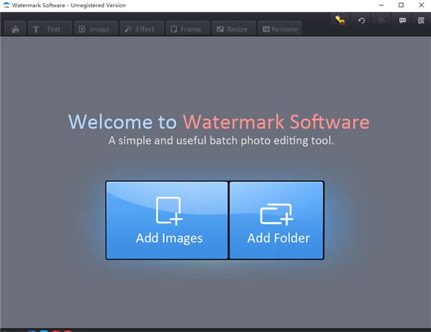Switch to the Rename tab
The height and width of the screenshot is (332, 431).
click(280, 29)
